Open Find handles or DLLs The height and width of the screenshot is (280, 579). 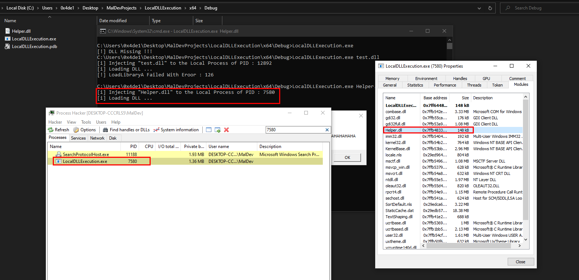tap(126, 130)
